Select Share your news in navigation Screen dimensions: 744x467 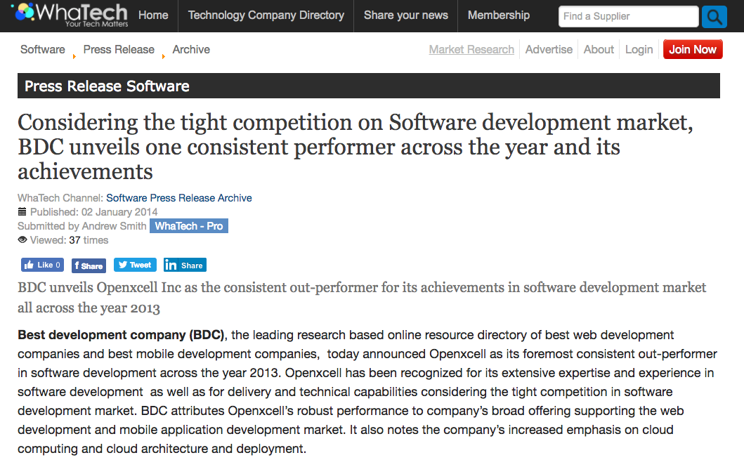405,15
